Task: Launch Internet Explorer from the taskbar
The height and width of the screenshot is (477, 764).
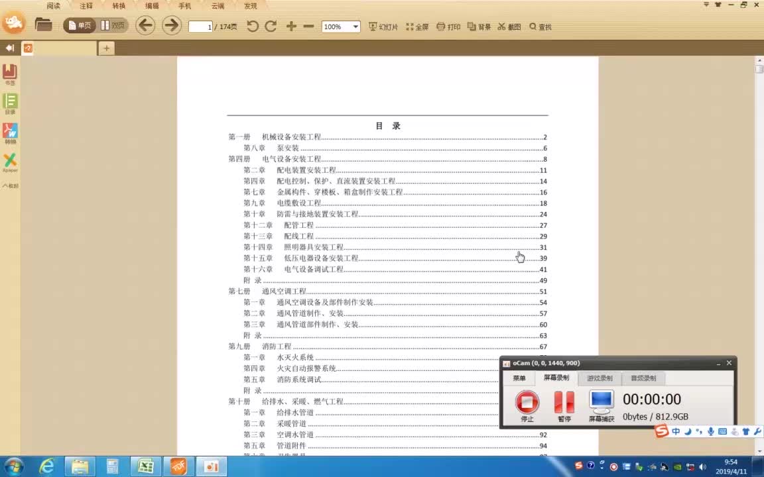Action: click(x=47, y=467)
